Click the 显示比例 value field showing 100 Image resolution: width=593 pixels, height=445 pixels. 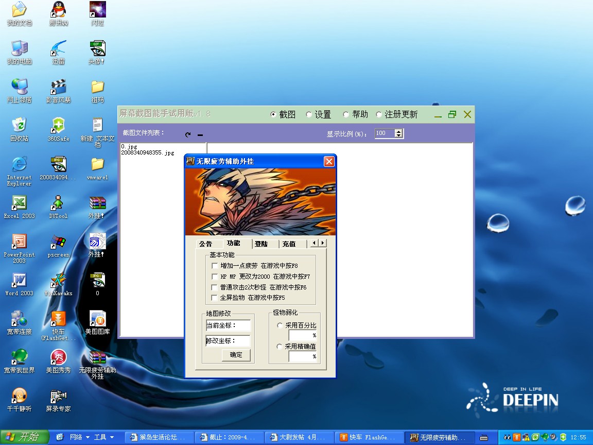[x=385, y=133]
